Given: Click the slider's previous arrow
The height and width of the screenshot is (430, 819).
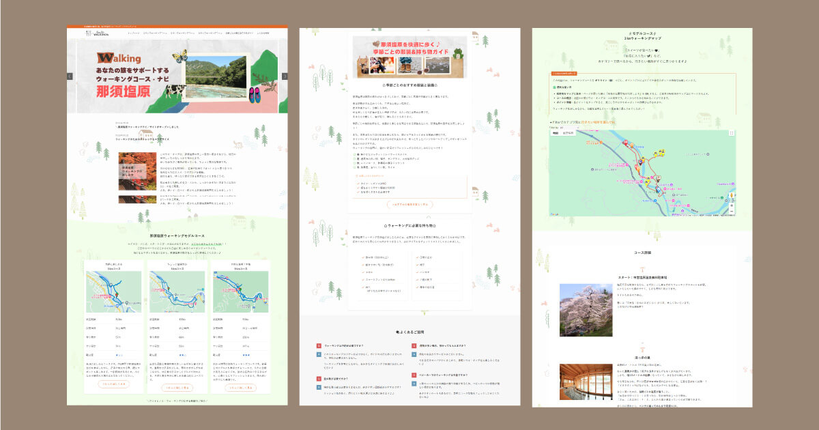Looking at the screenshot, I should click(70, 76).
